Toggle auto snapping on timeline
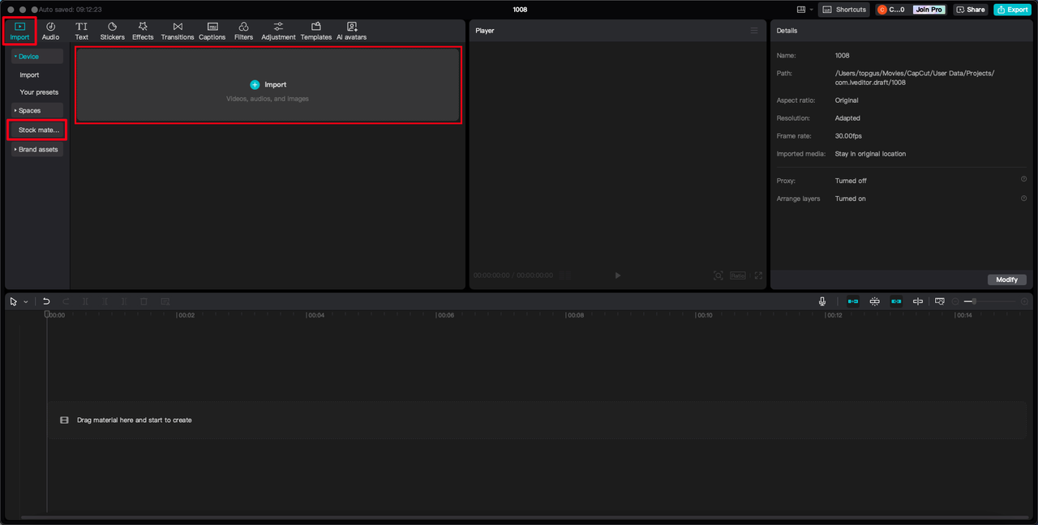1038x525 pixels. [874, 301]
